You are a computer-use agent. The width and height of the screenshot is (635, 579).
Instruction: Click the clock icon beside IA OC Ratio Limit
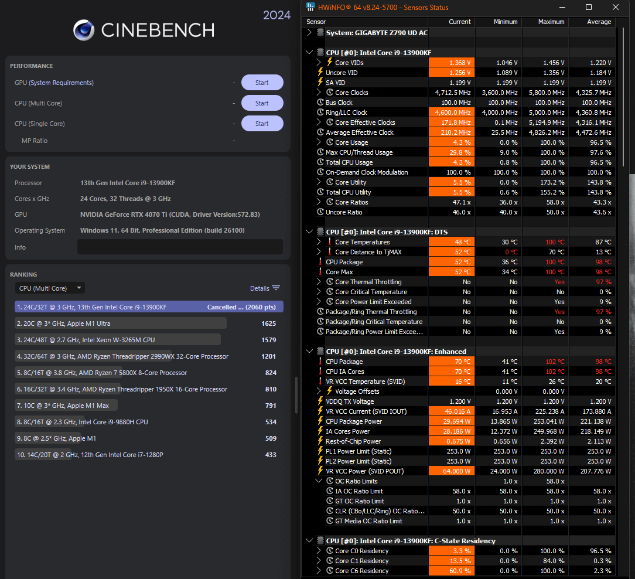(x=330, y=491)
